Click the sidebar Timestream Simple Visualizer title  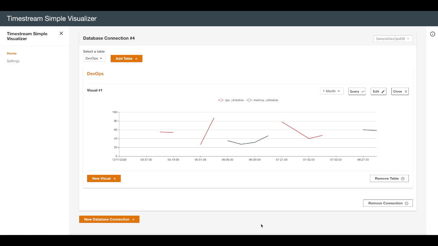click(x=27, y=36)
